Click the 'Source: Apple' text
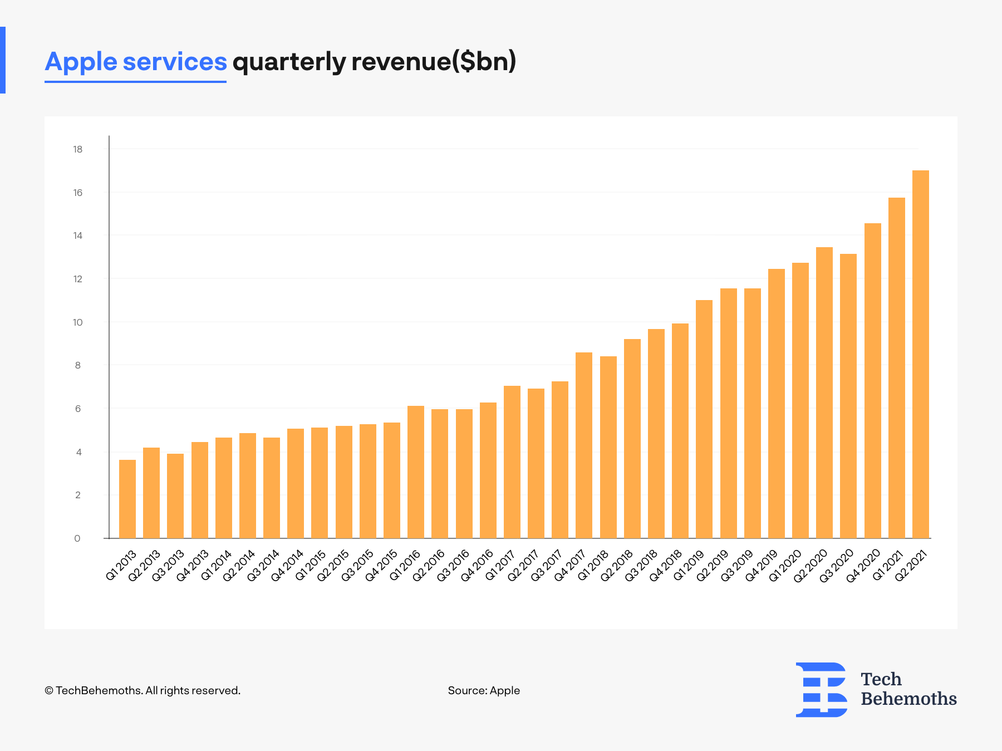 coord(484,690)
